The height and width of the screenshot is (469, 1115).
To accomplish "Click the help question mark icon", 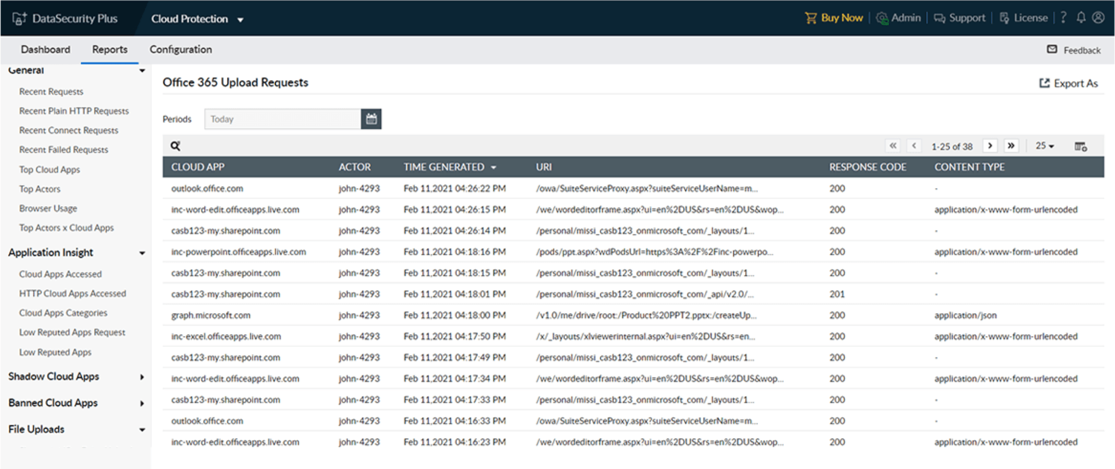I will click(1063, 18).
